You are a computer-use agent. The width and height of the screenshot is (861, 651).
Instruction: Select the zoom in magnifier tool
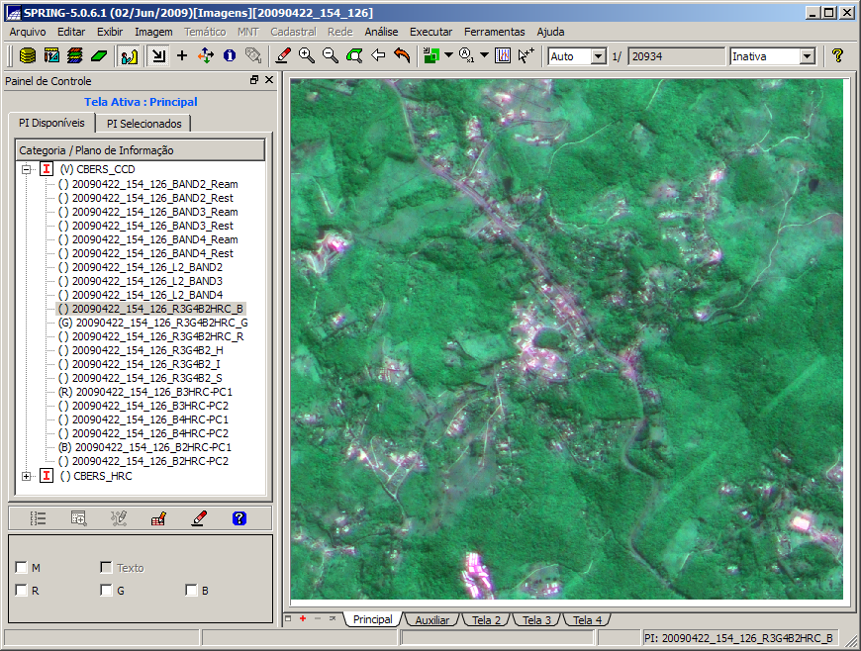307,56
